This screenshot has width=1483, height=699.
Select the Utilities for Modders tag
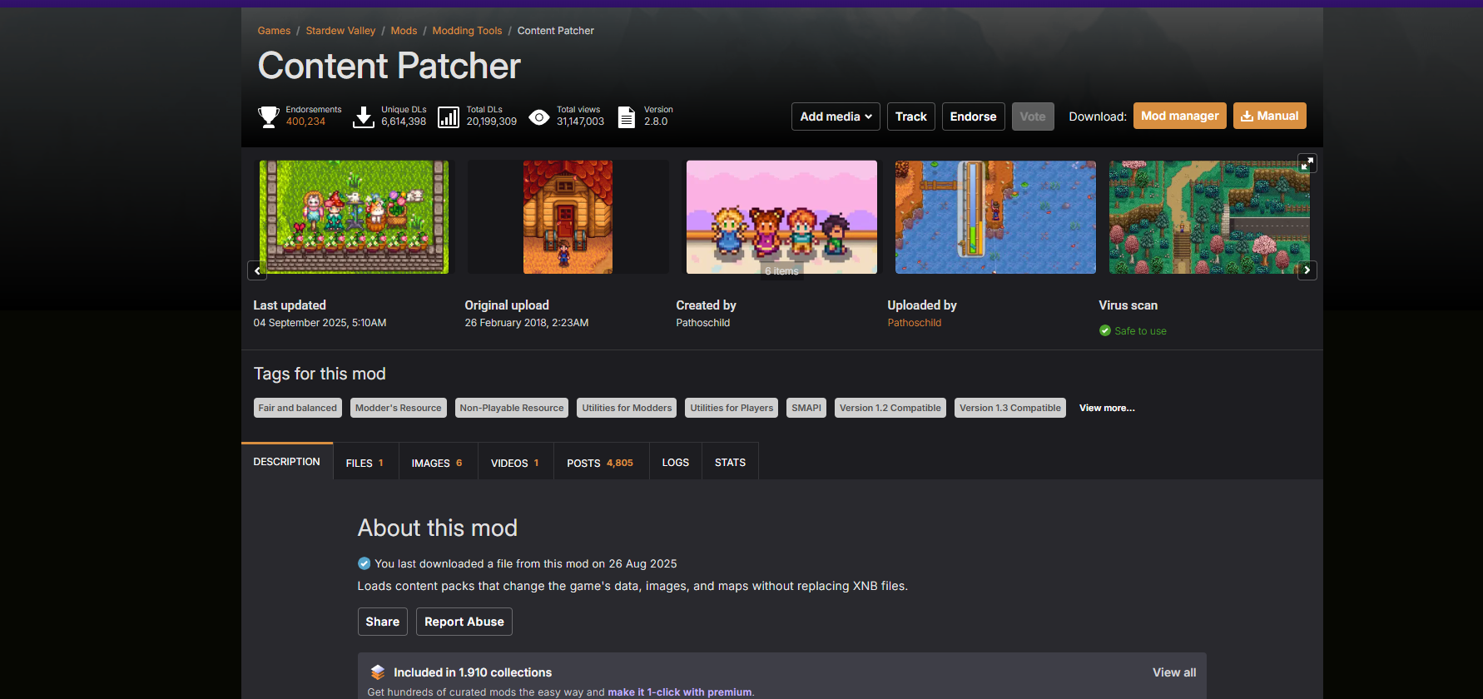pyautogui.click(x=627, y=408)
